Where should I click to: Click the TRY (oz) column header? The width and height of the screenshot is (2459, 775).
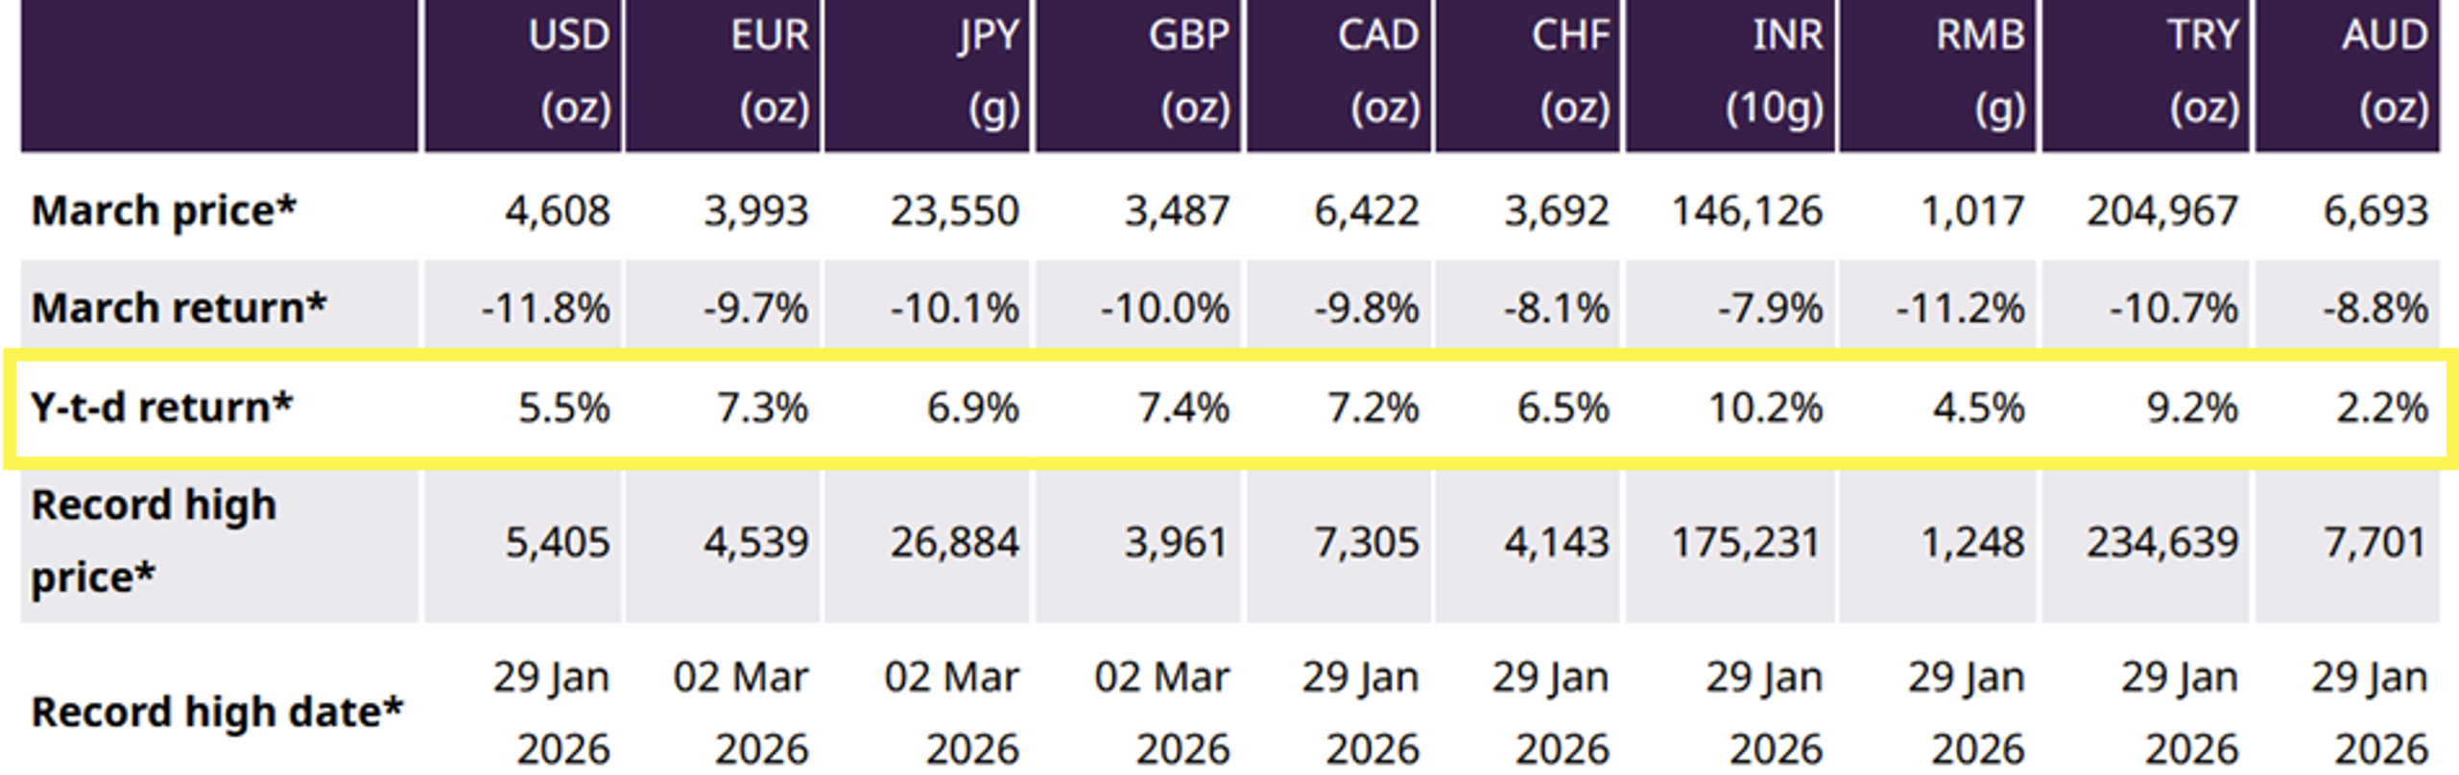(x=2202, y=72)
